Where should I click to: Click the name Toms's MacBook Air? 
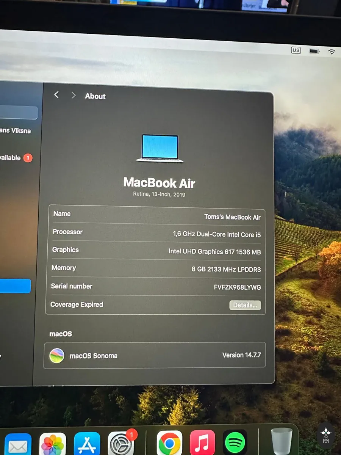point(232,217)
